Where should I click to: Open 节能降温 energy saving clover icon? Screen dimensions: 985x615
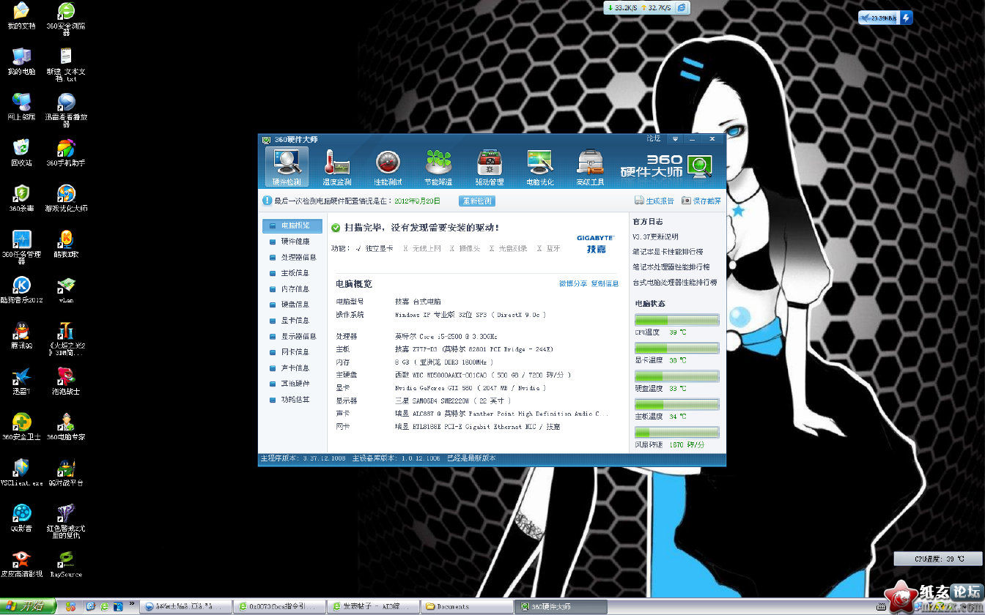(438, 167)
